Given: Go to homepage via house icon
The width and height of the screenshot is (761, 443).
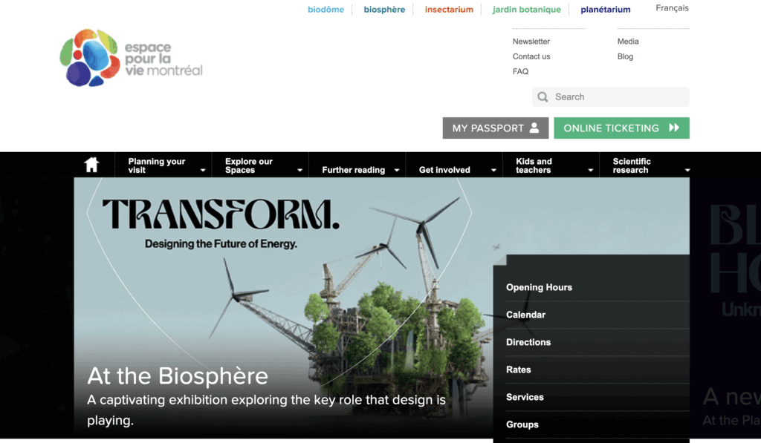Looking at the screenshot, I should [91, 165].
